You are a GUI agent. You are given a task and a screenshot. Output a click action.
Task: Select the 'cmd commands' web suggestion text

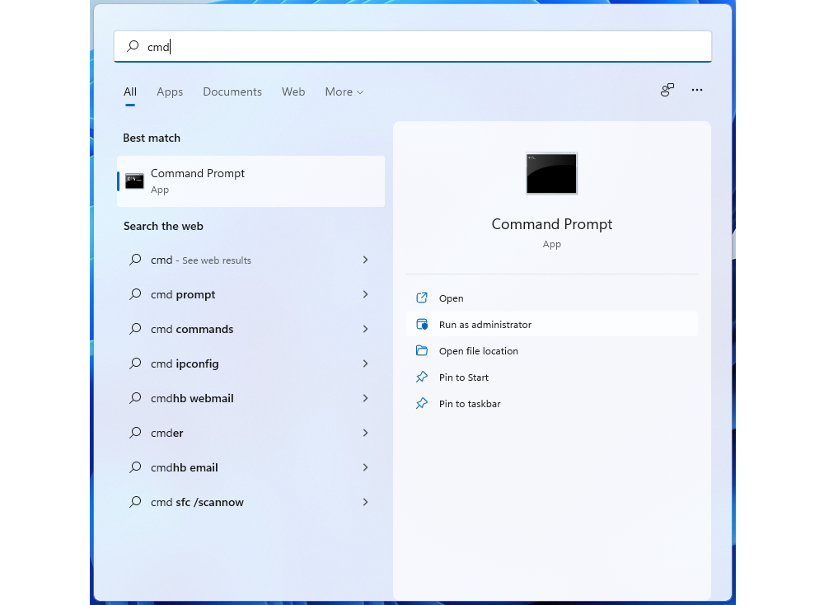(x=192, y=329)
